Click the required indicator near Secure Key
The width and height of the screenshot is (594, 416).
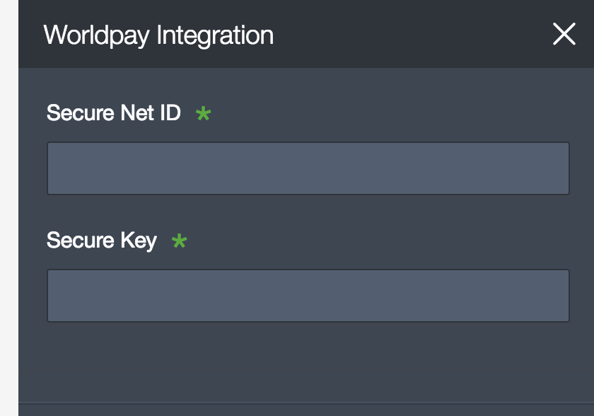pyautogui.click(x=181, y=241)
